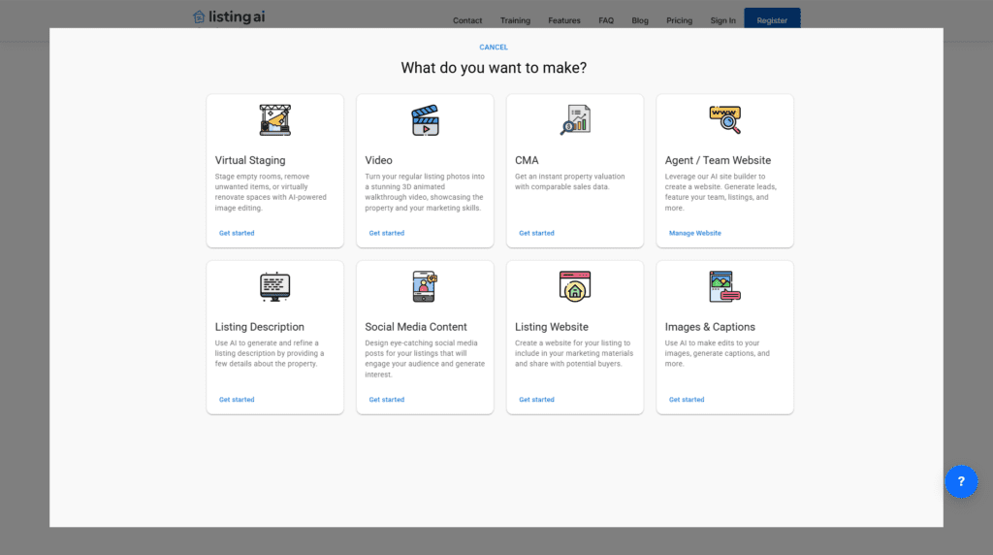Click Get started under Video
The height and width of the screenshot is (555, 993).
coord(387,233)
